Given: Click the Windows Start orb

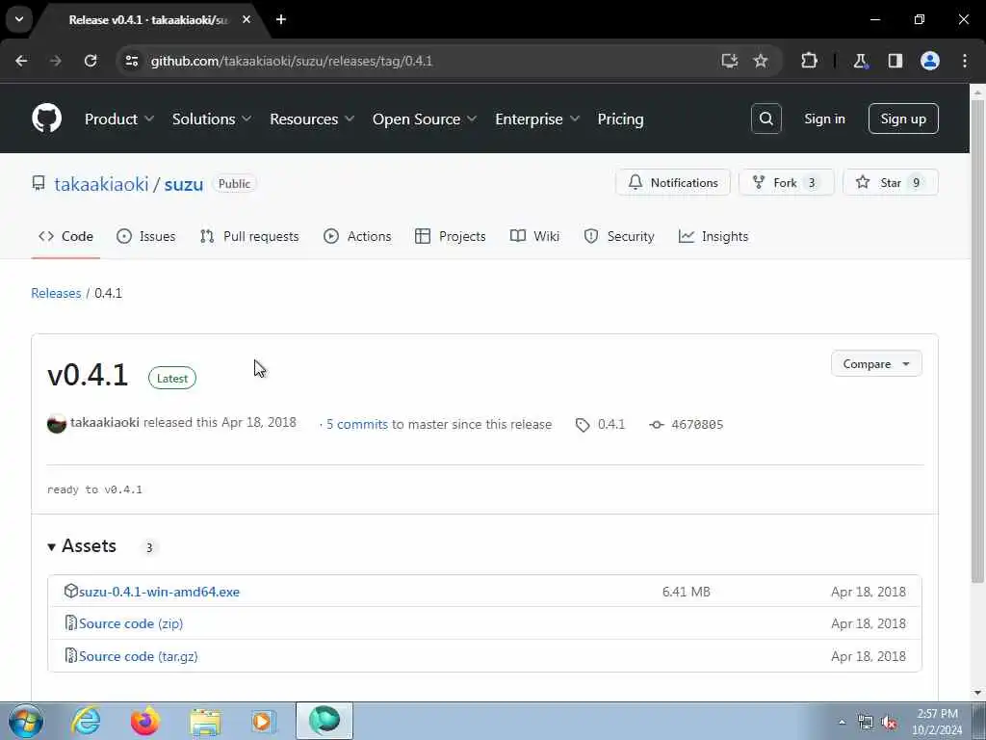Looking at the screenshot, I should [x=26, y=721].
